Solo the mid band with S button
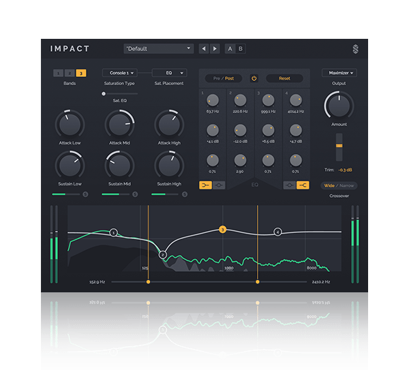The image size is (409, 370). click(x=135, y=194)
